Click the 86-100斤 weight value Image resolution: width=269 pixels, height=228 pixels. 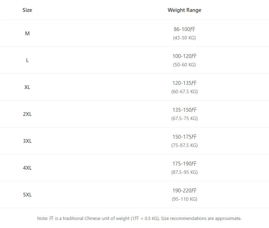(184, 29)
